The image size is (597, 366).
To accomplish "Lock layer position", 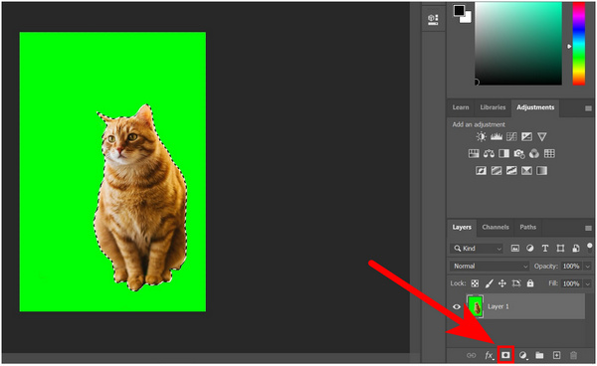I will tap(502, 283).
